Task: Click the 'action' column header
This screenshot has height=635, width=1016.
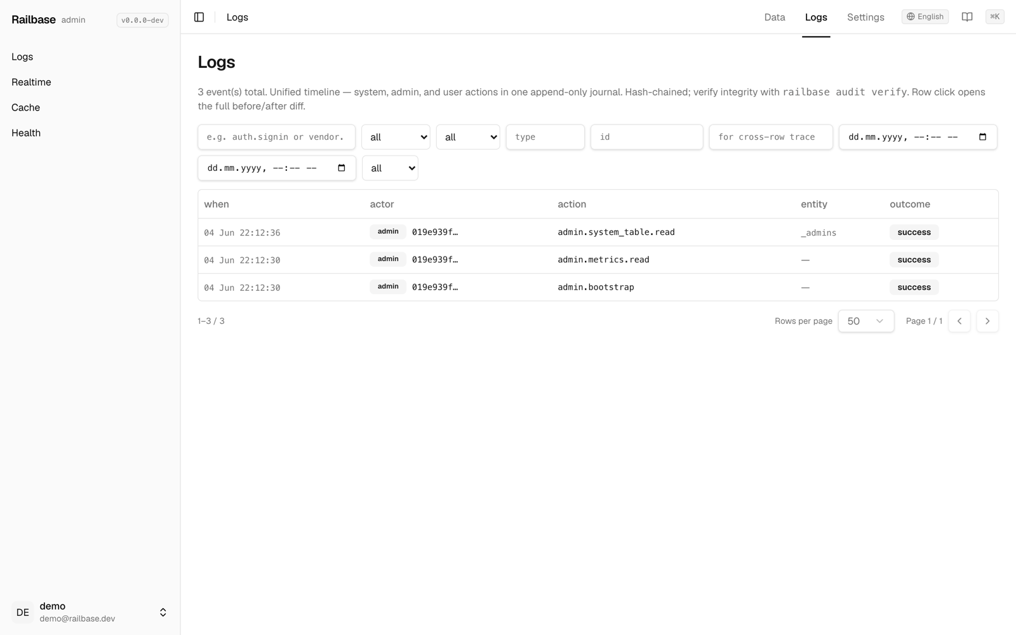Action: click(x=571, y=204)
